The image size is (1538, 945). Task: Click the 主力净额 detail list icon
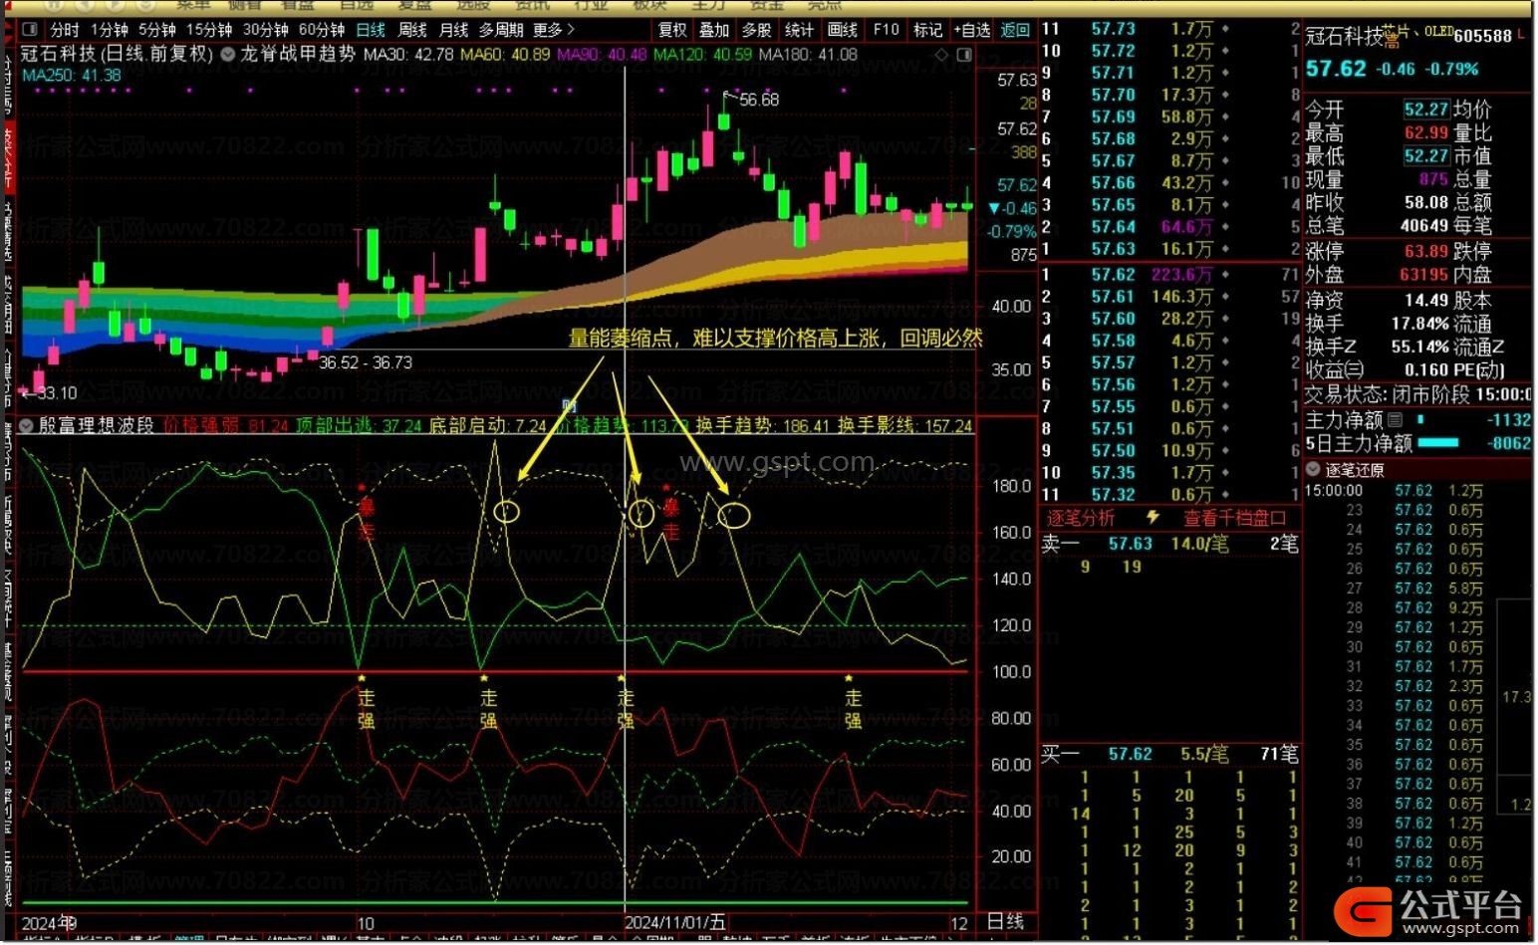1396,420
